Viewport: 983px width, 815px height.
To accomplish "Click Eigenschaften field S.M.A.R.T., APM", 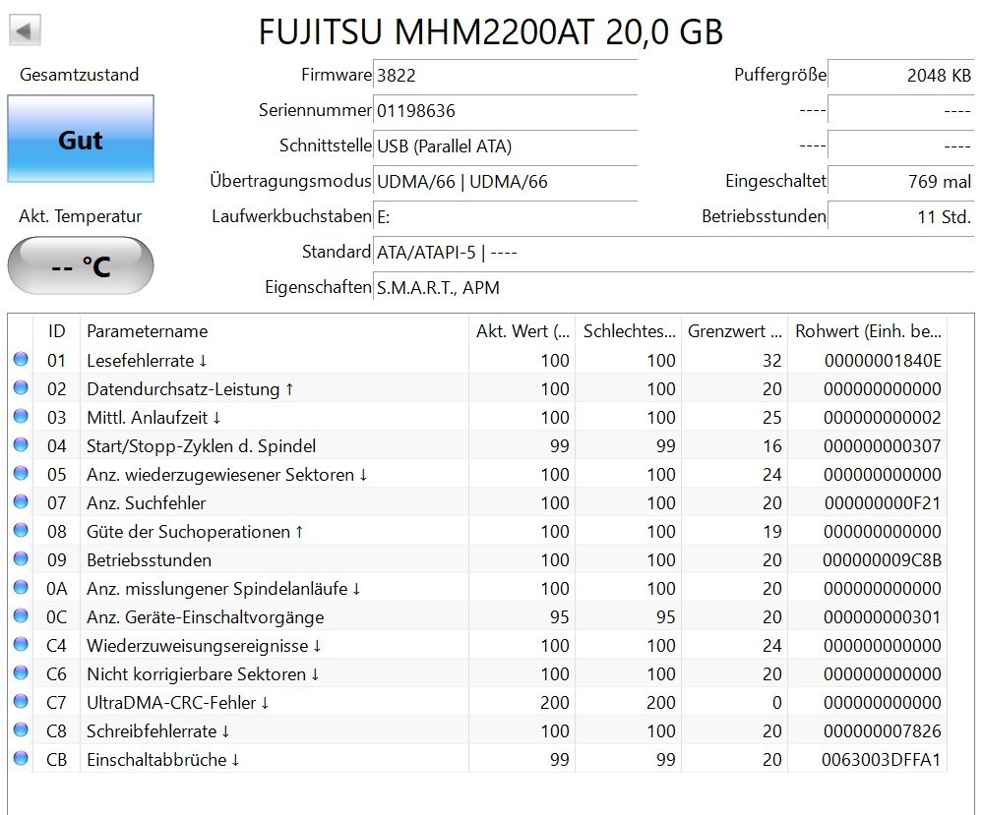I will pos(673,287).
